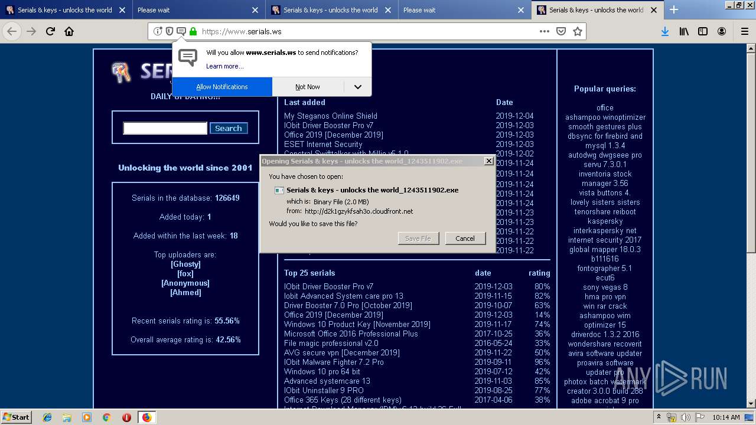The width and height of the screenshot is (756, 425).
Task: Close the first Serials & keys tab
Action: (x=122, y=10)
